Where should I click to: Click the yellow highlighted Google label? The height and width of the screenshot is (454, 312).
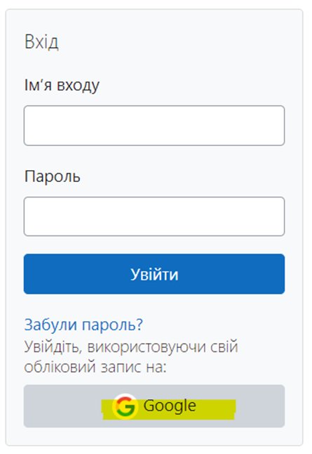169,409
